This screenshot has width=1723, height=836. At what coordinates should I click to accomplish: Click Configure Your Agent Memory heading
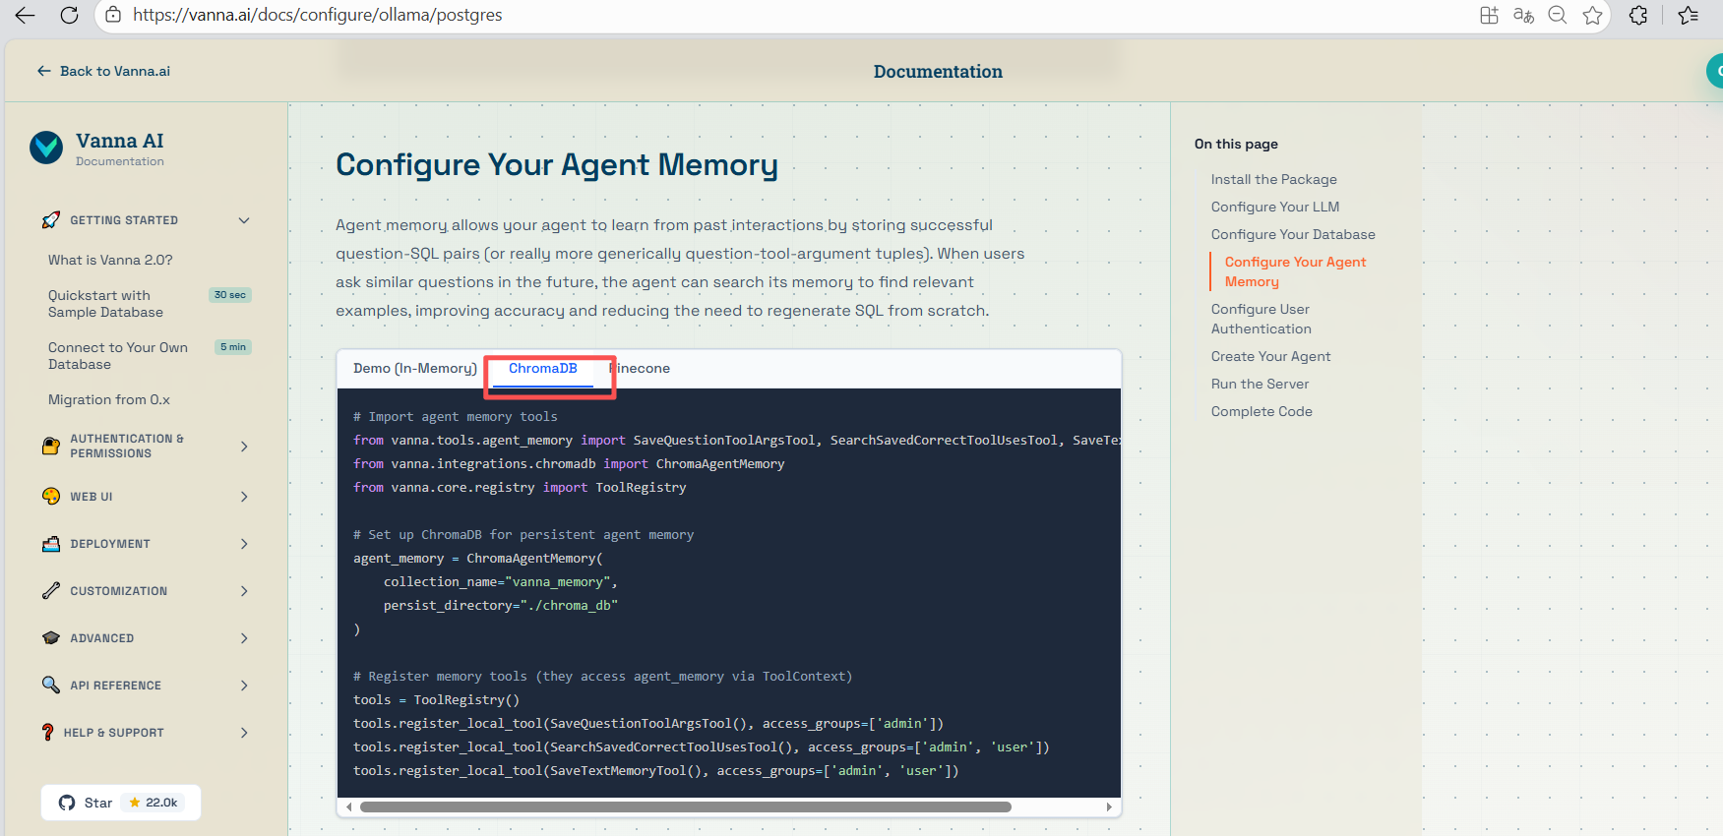click(x=557, y=164)
